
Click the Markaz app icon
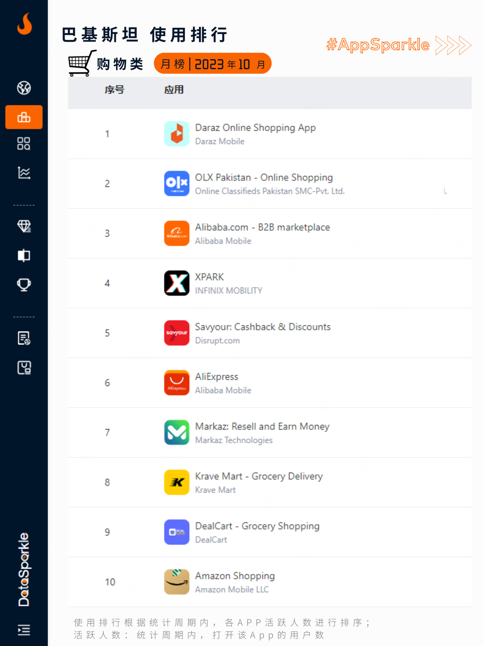[x=176, y=433]
